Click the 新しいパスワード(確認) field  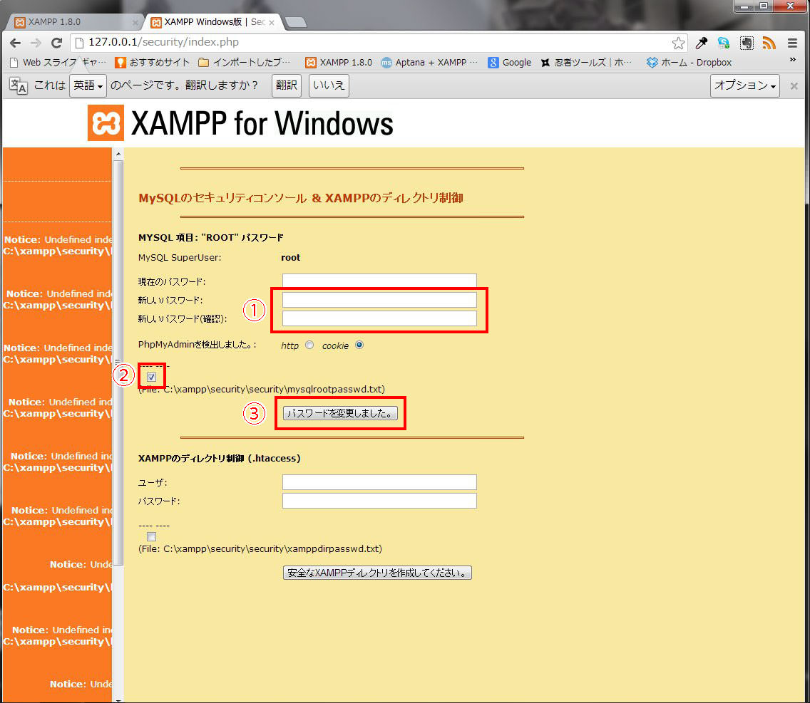(379, 318)
